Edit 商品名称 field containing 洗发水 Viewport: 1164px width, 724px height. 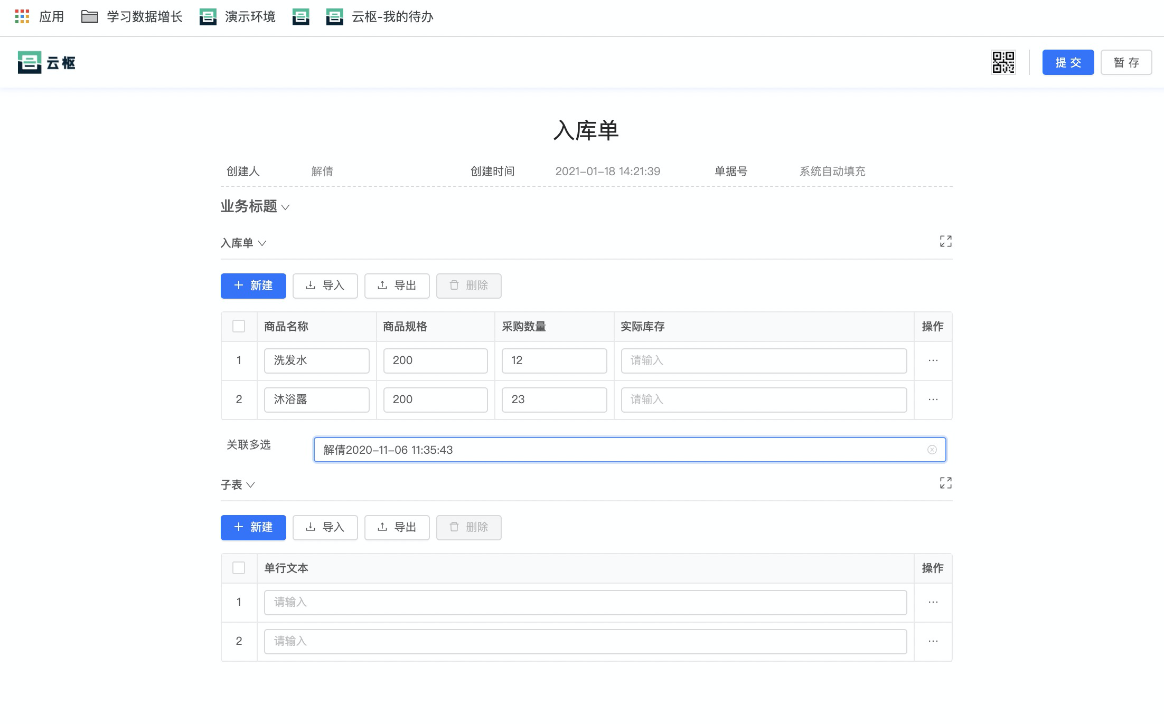[x=317, y=360]
